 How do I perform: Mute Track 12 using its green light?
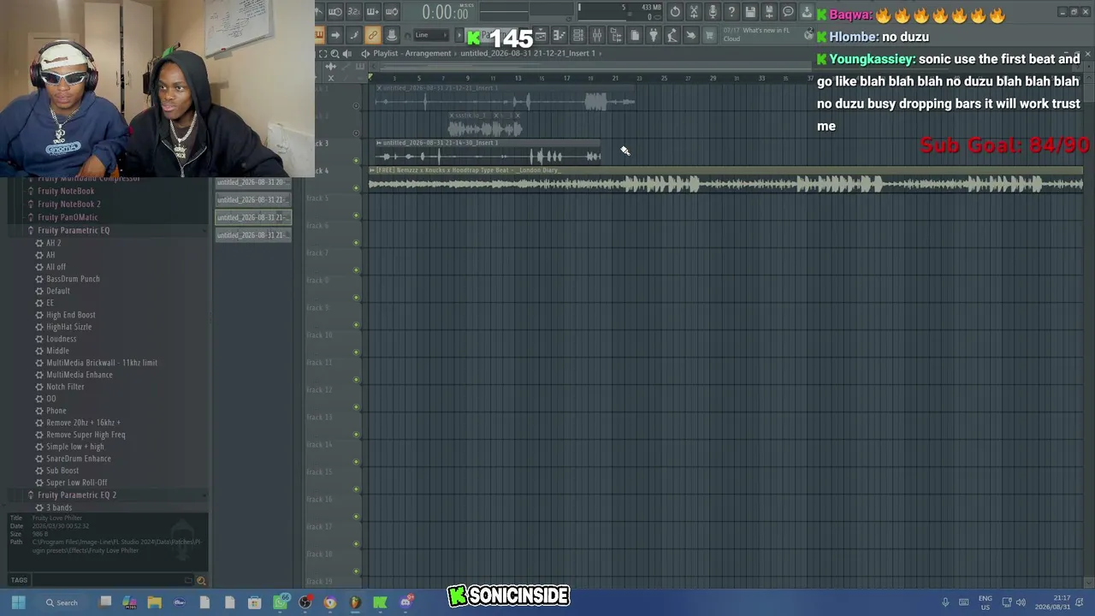point(357,406)
